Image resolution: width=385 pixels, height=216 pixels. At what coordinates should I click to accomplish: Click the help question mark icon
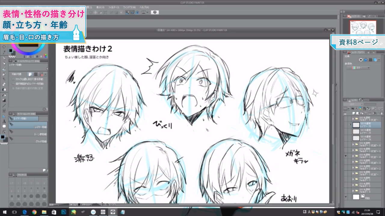coord(155,12)
